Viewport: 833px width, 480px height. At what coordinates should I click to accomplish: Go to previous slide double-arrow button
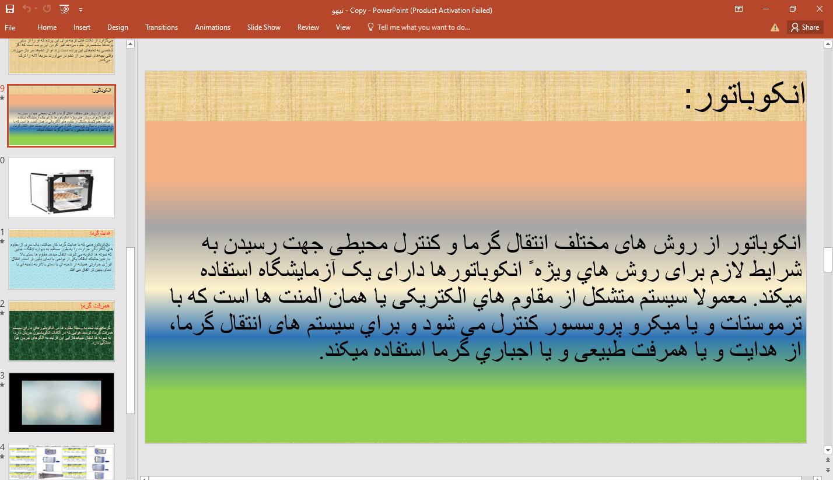pyautogui.click(x=827, y=461)
